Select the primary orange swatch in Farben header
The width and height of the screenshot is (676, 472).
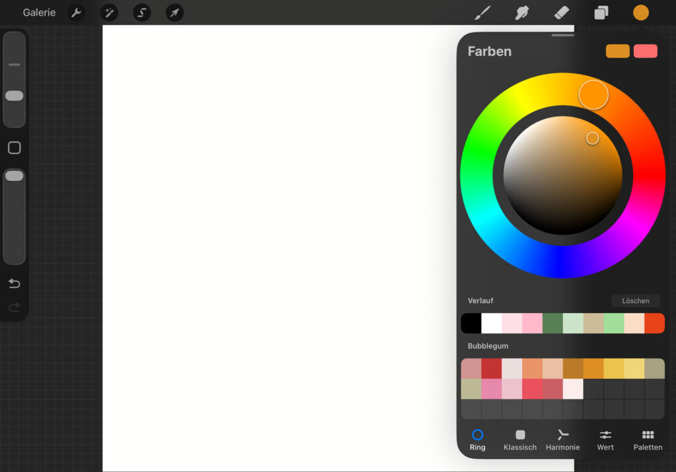click(617, 51)
